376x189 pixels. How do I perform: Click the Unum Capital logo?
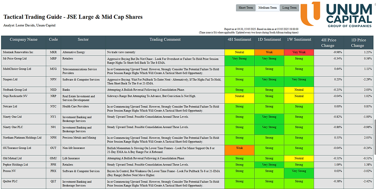tap(336, 15)
